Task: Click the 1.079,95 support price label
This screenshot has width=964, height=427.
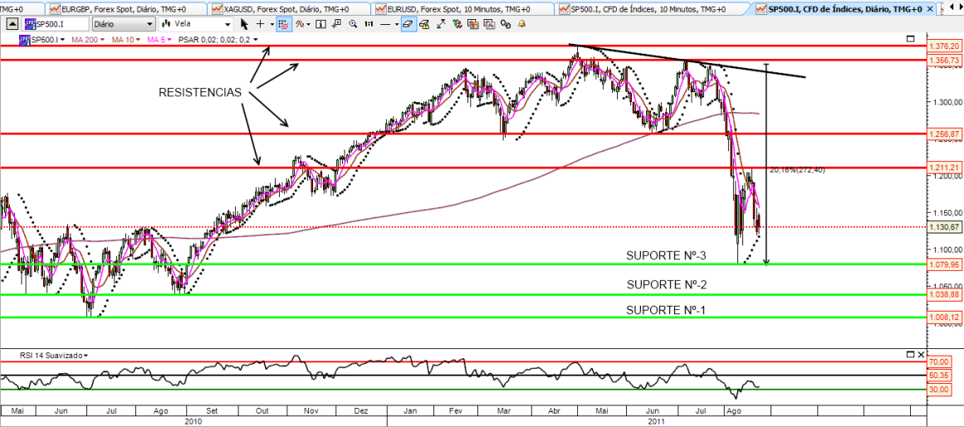Action: coord(946,264)
